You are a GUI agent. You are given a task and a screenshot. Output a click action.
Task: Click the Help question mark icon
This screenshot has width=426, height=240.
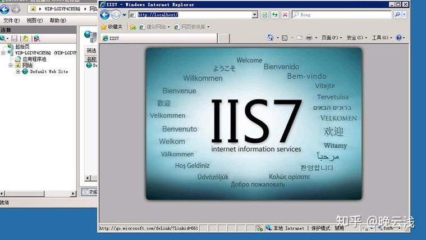(398, 38)
